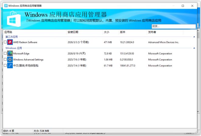Collapse the Windows 应用 group chevron
The image size is (201, 136).
pyautogui.click(x=194, y=48)
